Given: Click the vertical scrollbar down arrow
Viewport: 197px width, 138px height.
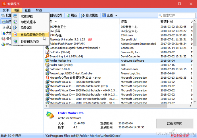Looking at the screenshot, I should 195,101.
